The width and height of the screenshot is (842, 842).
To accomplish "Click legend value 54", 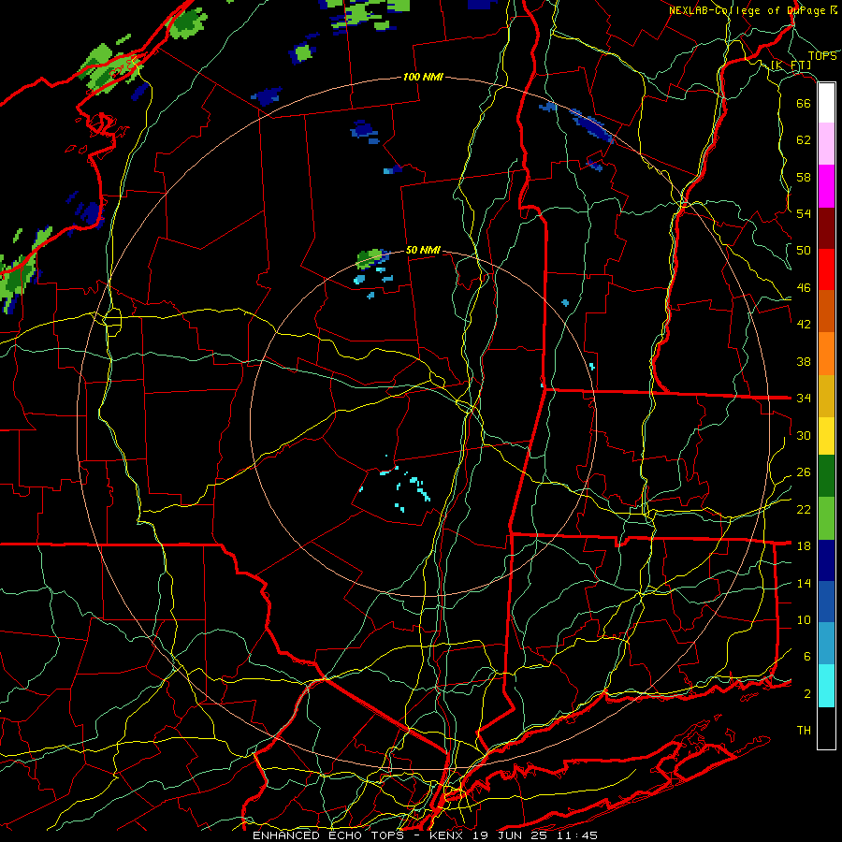I will [x=804, y=213].
